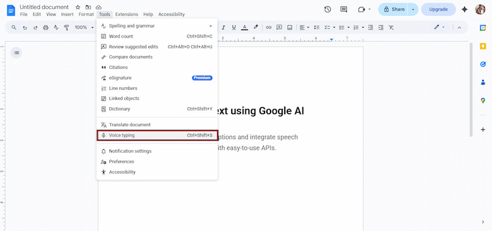Click the Share button

[x=394, y=9]
